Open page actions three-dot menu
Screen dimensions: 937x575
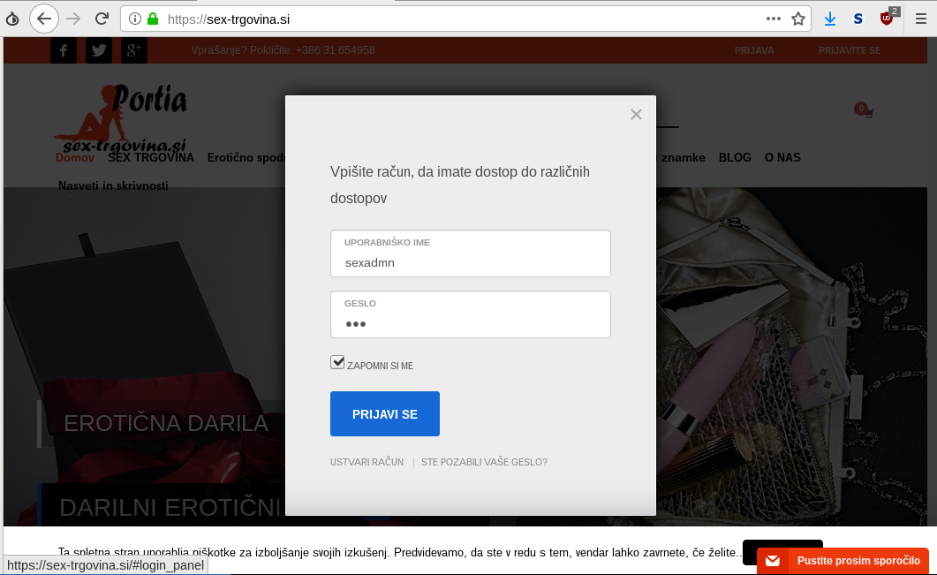(774, 19)
